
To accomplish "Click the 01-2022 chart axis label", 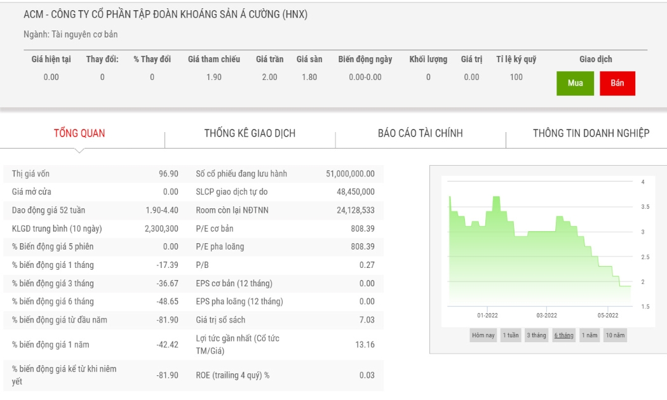I will click(487, 316).
